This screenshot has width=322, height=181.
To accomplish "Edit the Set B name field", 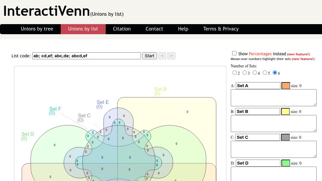I will (258, 112).
